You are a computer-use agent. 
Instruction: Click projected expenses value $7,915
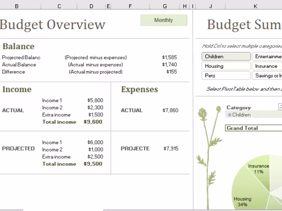click(x=171, y=148)
